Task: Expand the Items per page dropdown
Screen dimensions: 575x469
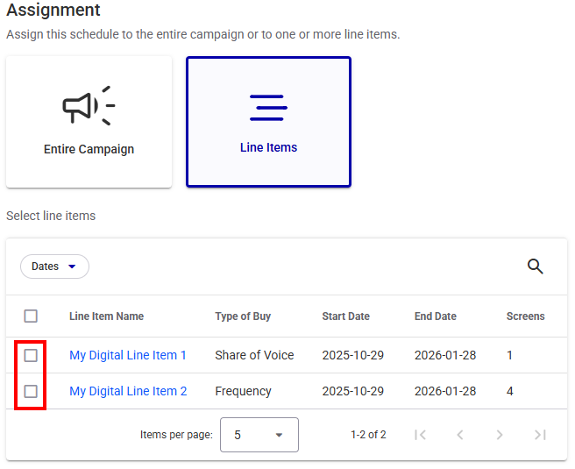Action: (259, 435)
